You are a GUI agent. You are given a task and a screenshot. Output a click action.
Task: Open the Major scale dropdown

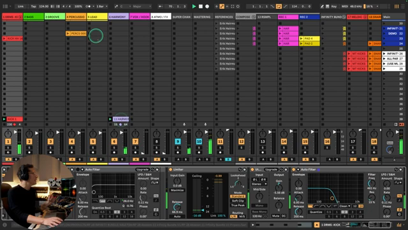142,6
